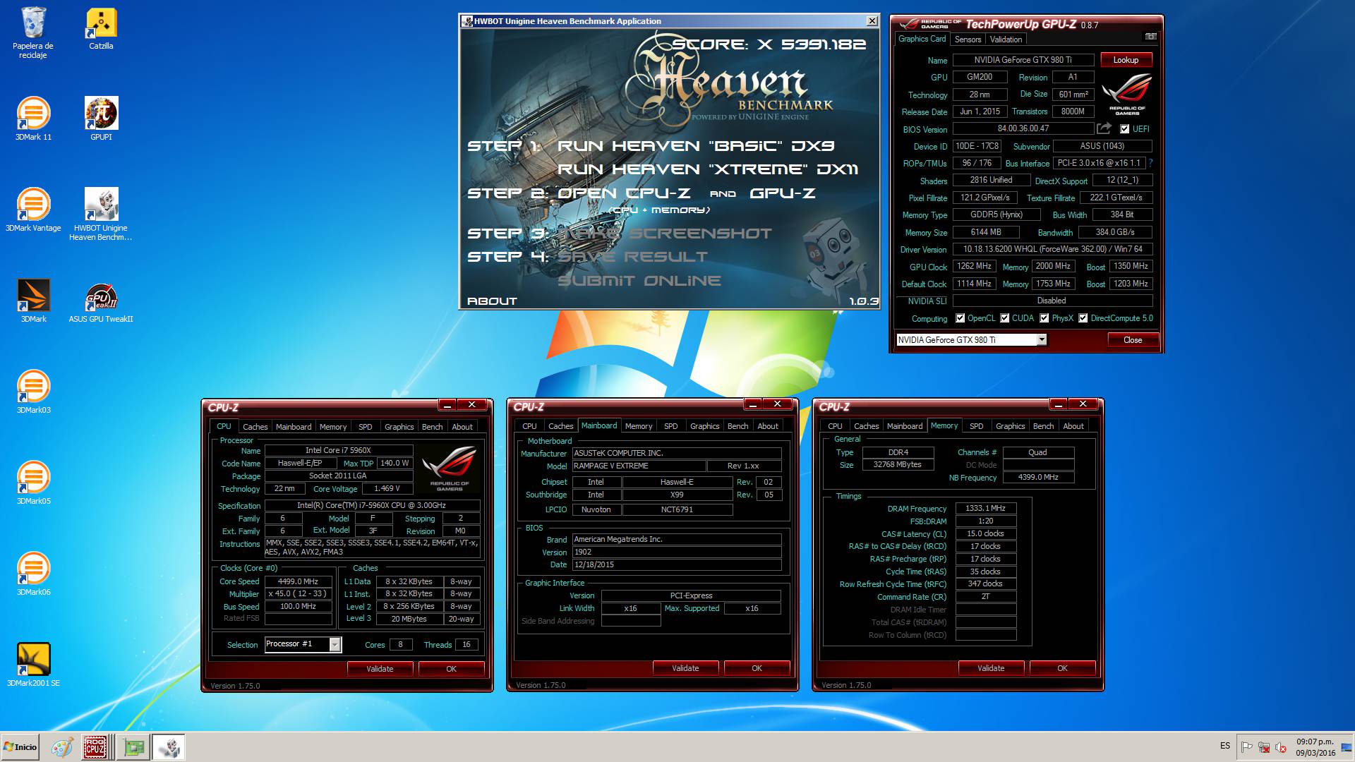Screen dimensions: 1355x762
Task: Click OK in first CPU-Z window
Action: (x=451, y=669)
